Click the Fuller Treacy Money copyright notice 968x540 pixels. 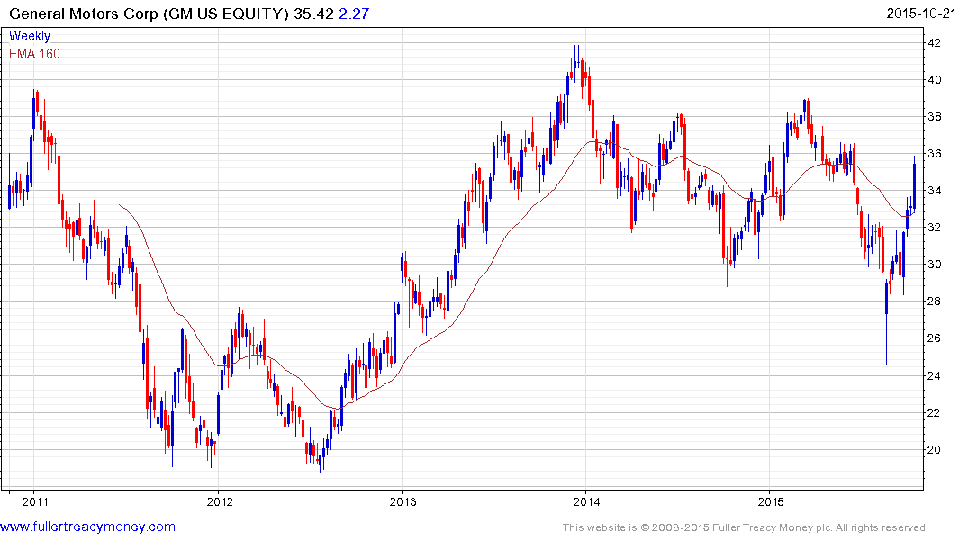[x=746, y=527]
